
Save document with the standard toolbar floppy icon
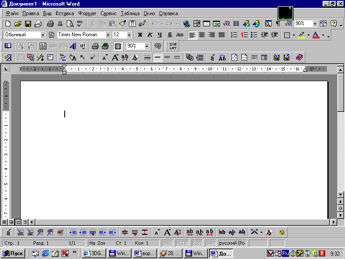coord(28,24)
